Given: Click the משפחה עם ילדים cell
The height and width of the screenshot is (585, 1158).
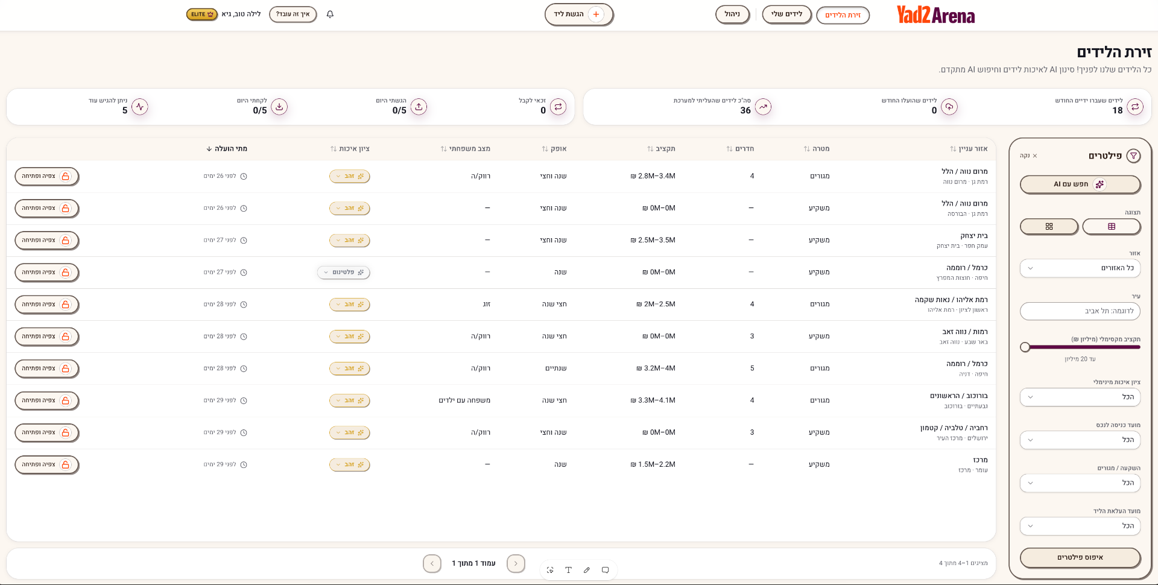Looking at the screenshot, I should (464, 400).
